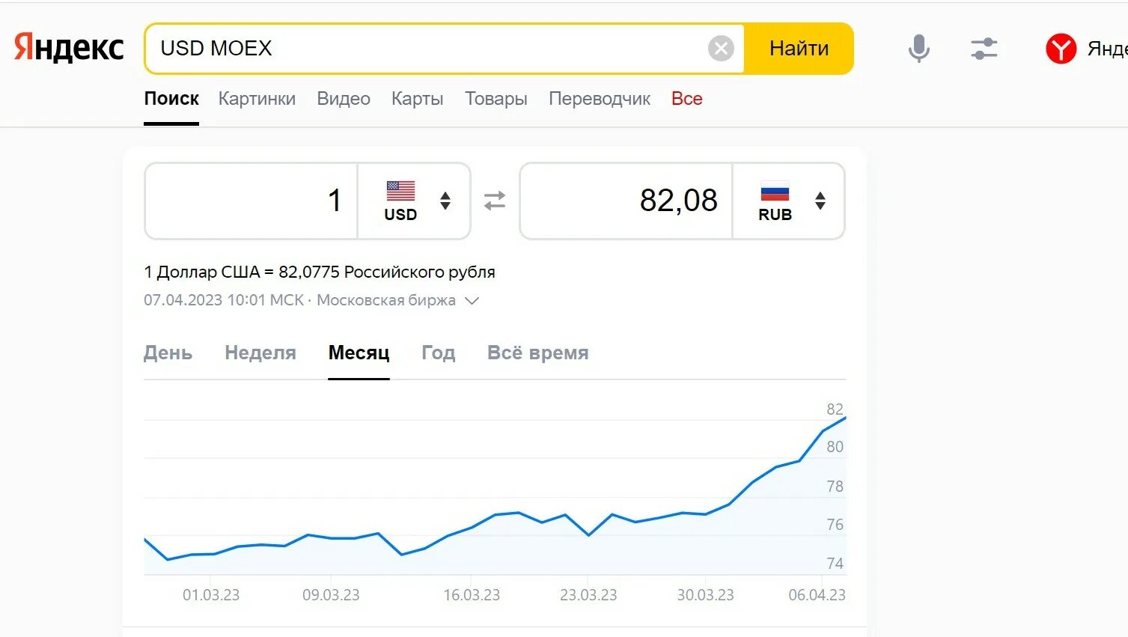Start voice search with the microphone icon
1128x637 pixels.
[918, 49]
